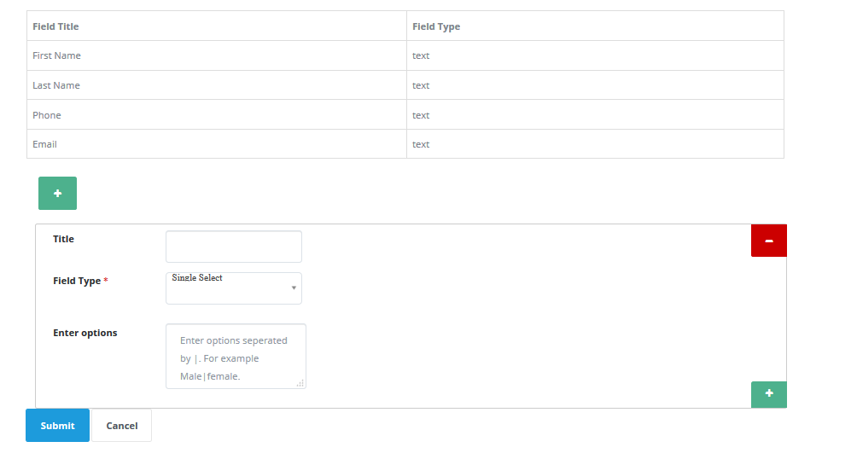Viewport: 857px width, 459px height.
Task: Click the text type cell in Email row
Action: tap(421, 144)
